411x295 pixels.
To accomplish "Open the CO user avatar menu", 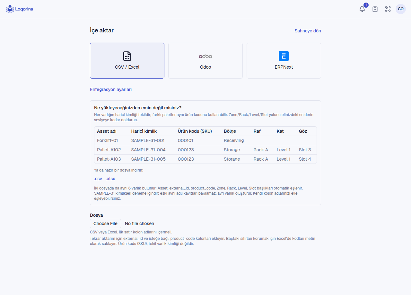I will coord(401,9).
